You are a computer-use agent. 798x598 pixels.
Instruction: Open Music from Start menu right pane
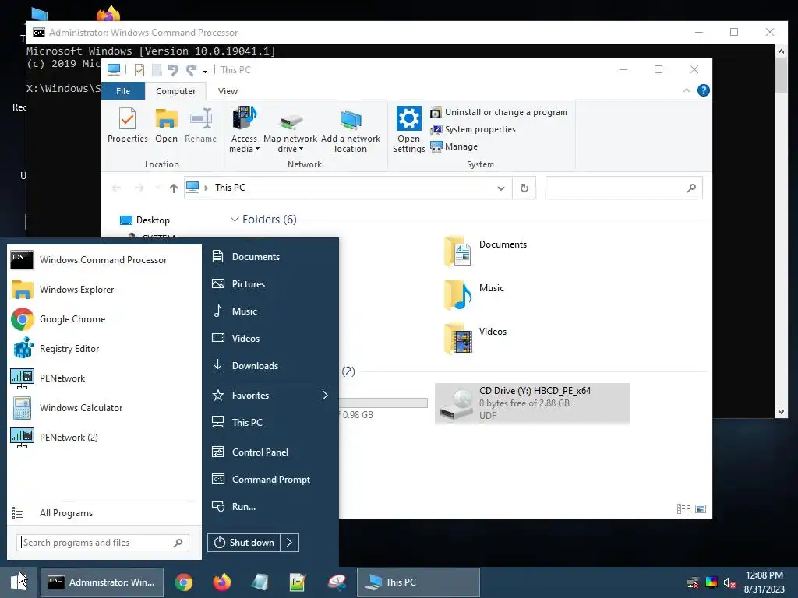[x=271, y=311]
